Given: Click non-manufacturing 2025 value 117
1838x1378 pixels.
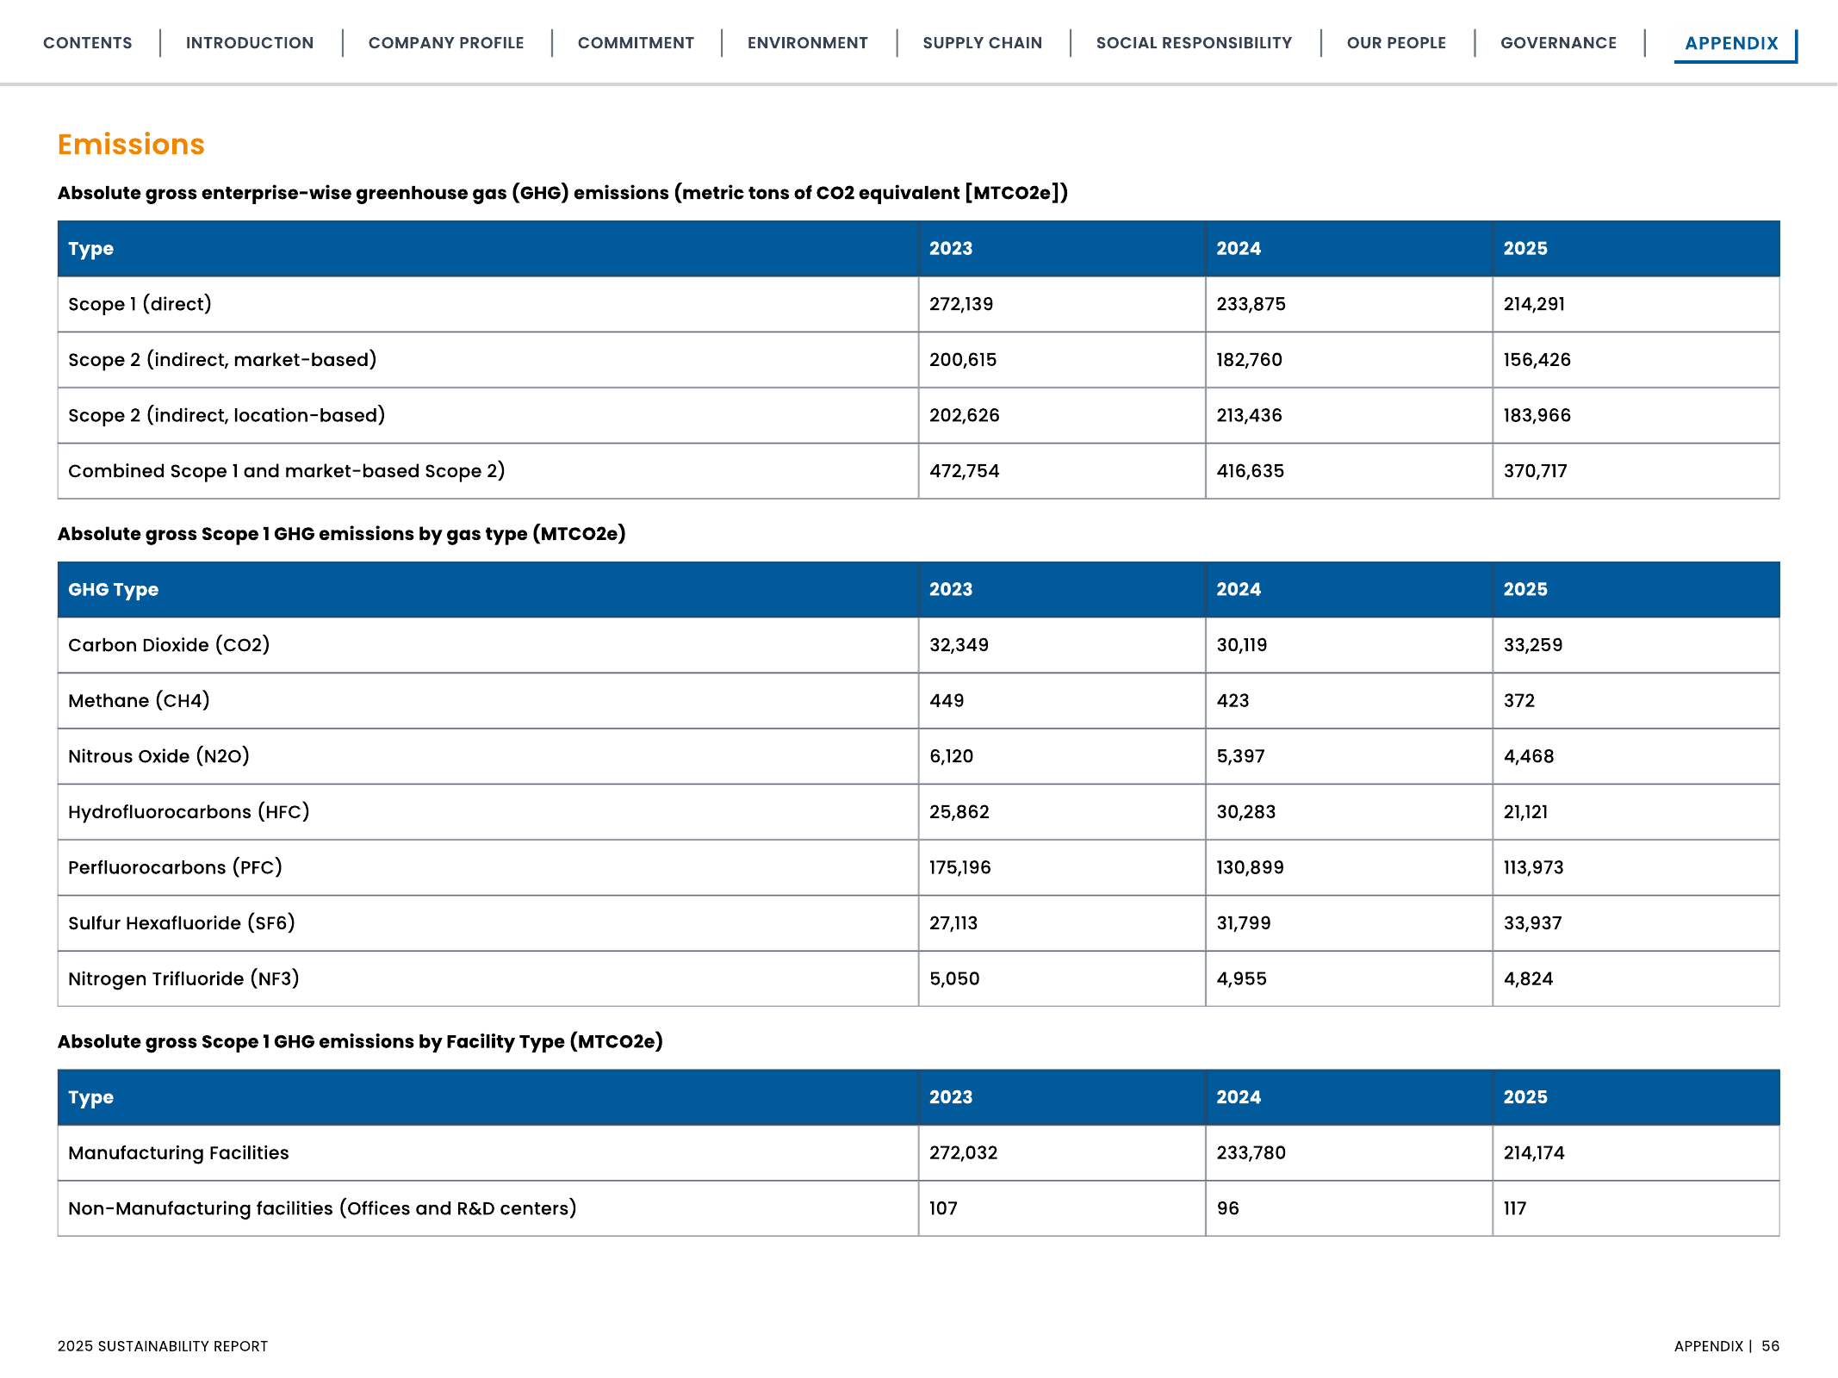Looking at the screenshot, I should [x=1515, y=1208].
